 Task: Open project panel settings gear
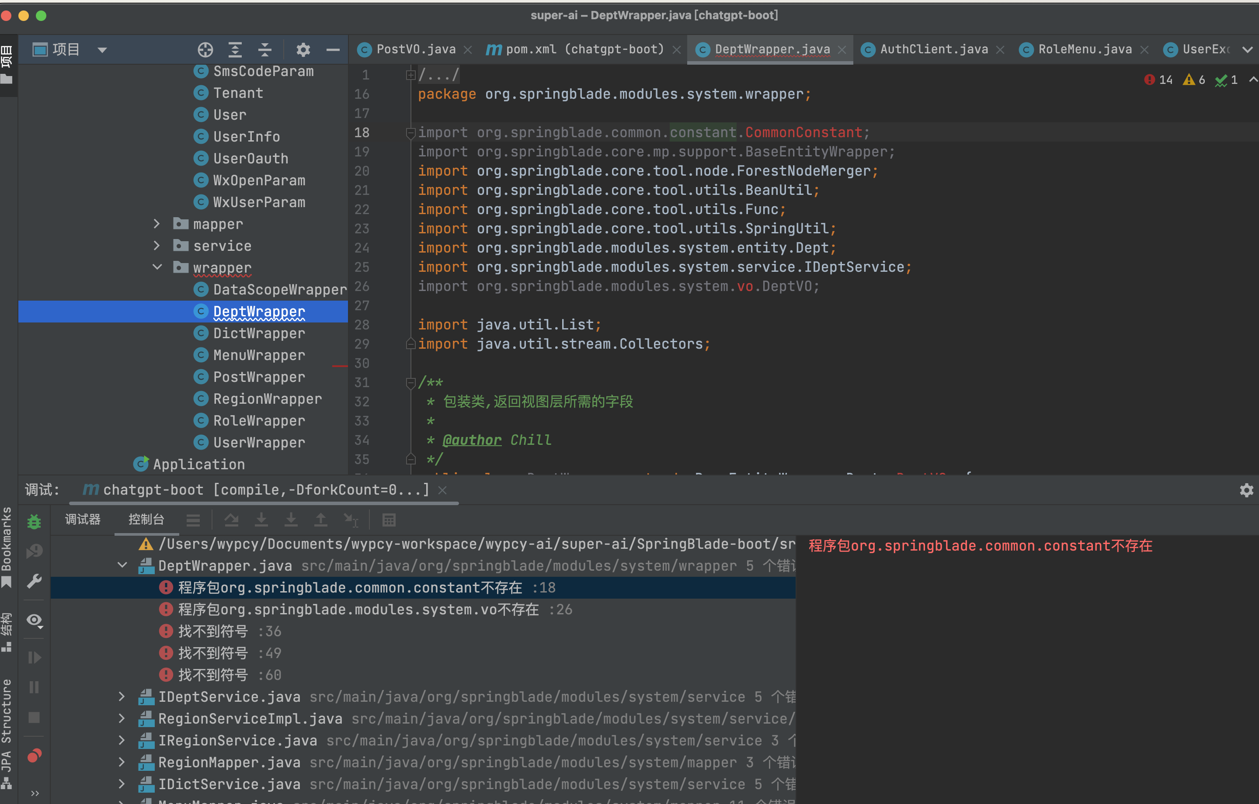click(303, 50)
